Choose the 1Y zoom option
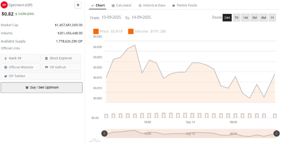Image resolution: width=281 pixels, height=143 pixels. (272, 18)
